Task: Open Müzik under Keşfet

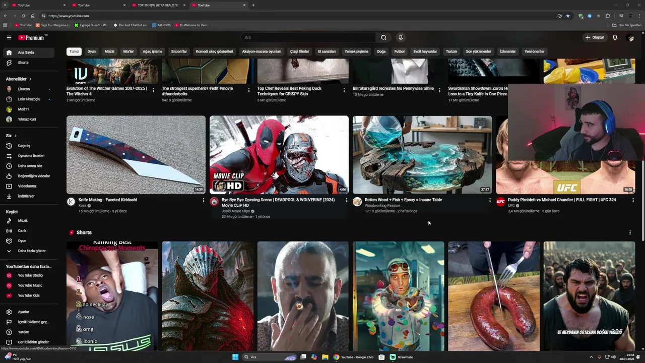Action: [x=29, y=220]
